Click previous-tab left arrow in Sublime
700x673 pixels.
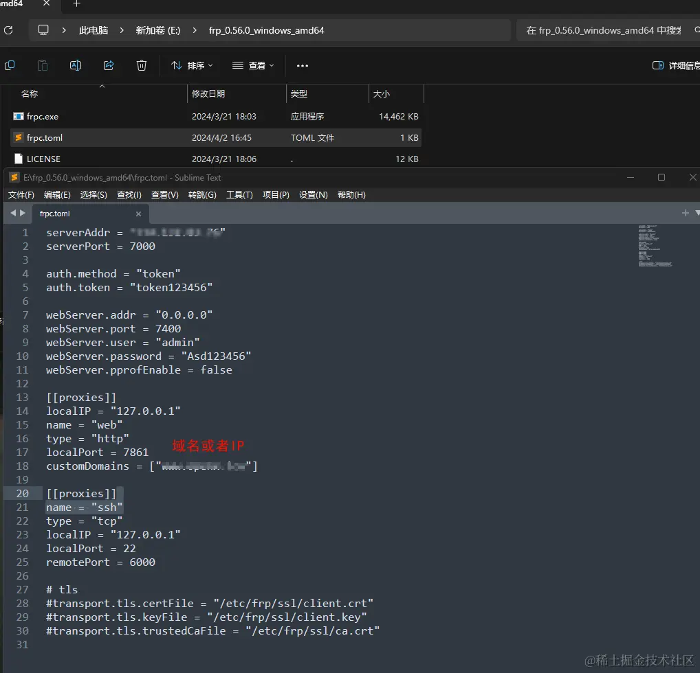(x=13, y=213)
